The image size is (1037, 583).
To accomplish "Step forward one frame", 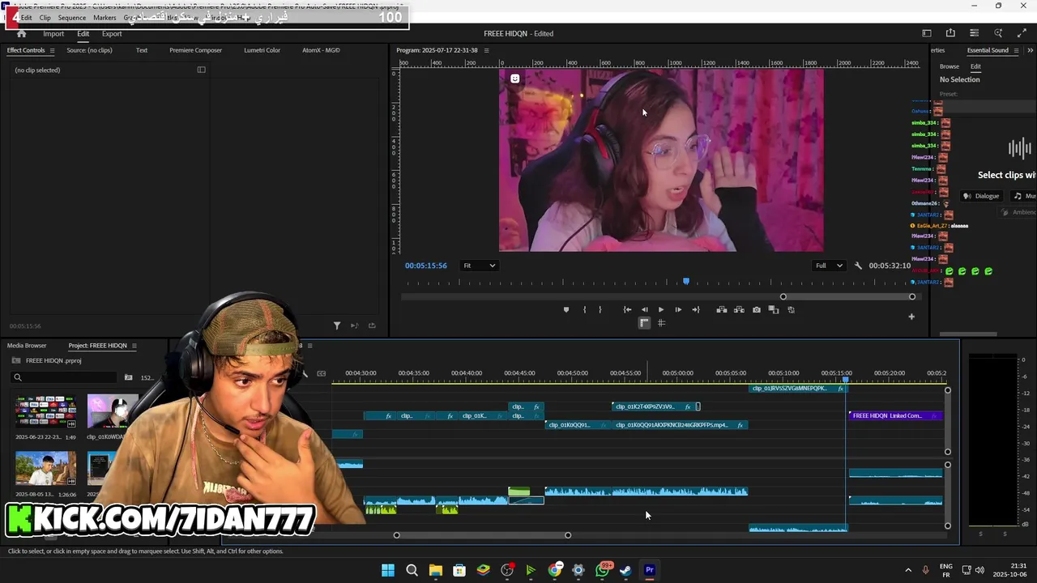I will [x=678, y=309].
